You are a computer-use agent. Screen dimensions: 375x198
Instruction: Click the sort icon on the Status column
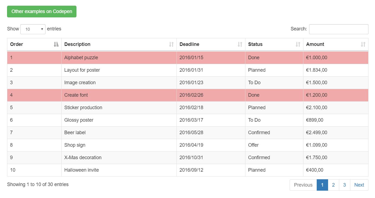tap(297, 44)
